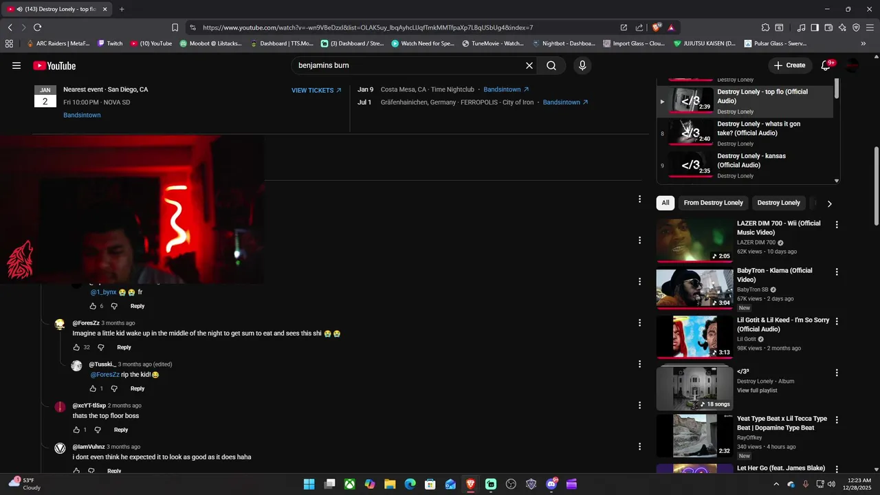Screen dimensions: 880x495
Task: Dislike the @ForesZz comment
Action: 100,347
